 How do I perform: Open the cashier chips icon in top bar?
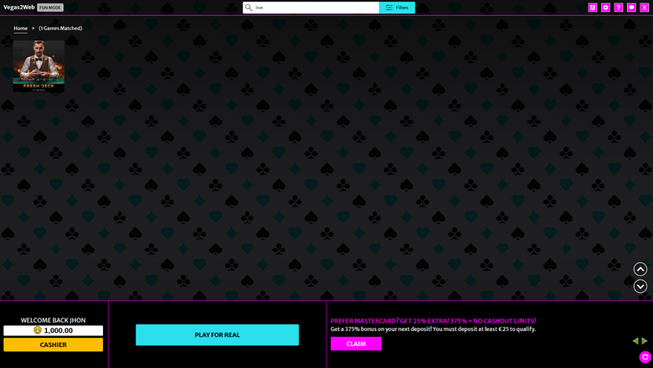click(x=592, y=8)
